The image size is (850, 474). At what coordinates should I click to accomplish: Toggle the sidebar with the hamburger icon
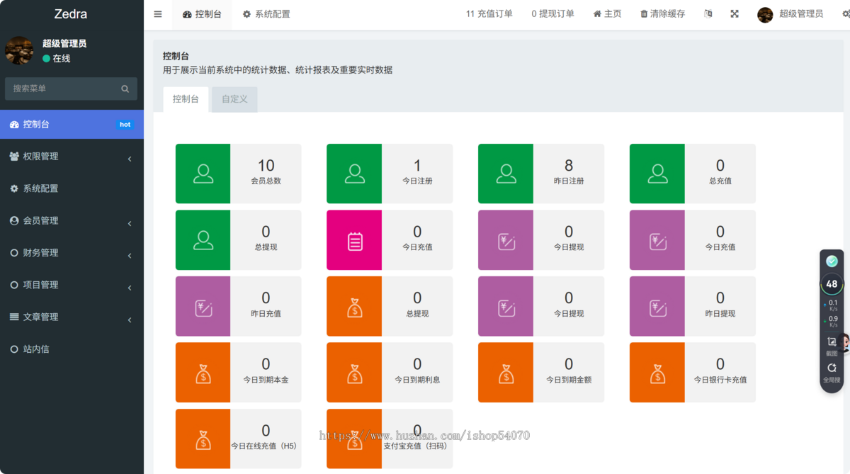point(158,14)
